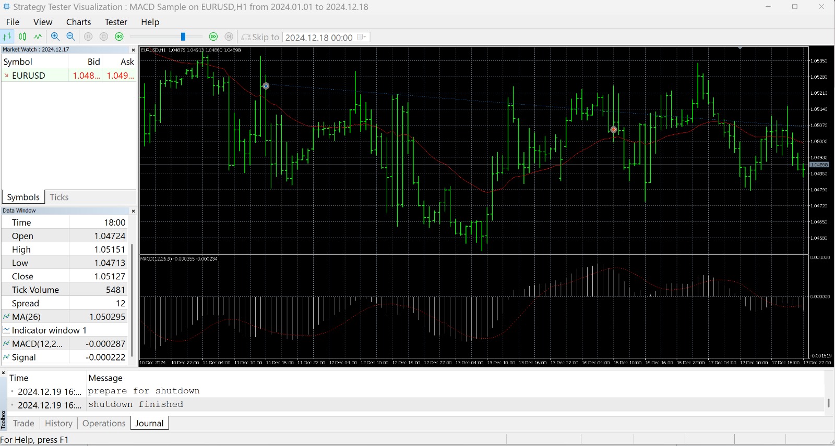Click the playback speed slider handle
The width and height of the screenshot is (835, 446).
pos(183,36)
